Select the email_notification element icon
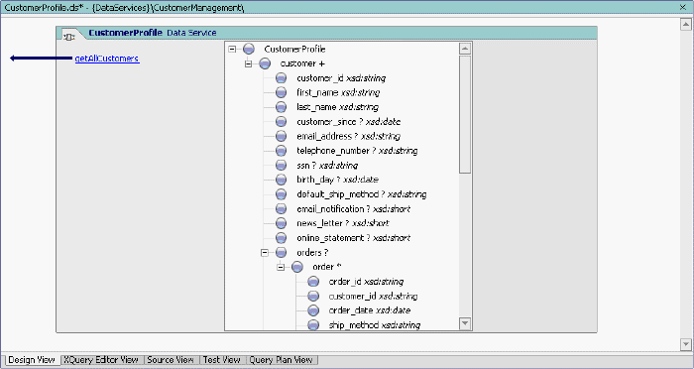 pyautogui.click(x=281, y=209)
